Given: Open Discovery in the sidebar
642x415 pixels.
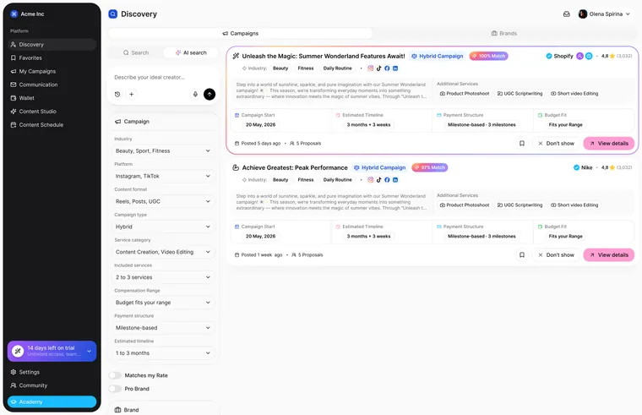Looking at the screenshot, I should 52,44.
